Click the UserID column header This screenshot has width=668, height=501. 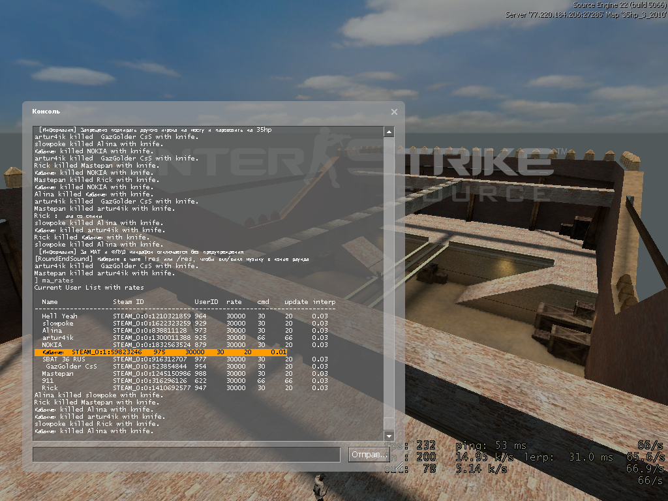click(x=206, y=301)
